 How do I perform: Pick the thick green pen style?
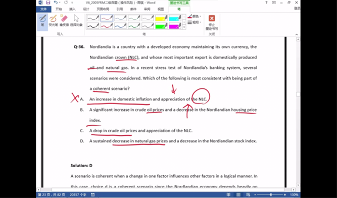pos(134,26)
